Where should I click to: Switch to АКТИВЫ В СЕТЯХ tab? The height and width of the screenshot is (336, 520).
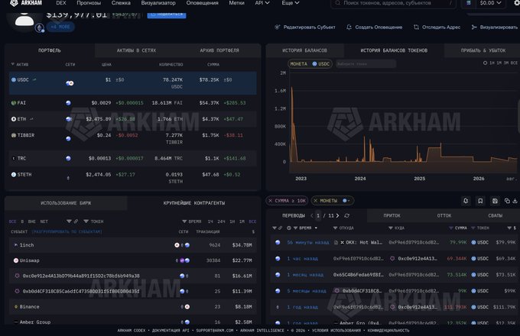tap(136, 50)
